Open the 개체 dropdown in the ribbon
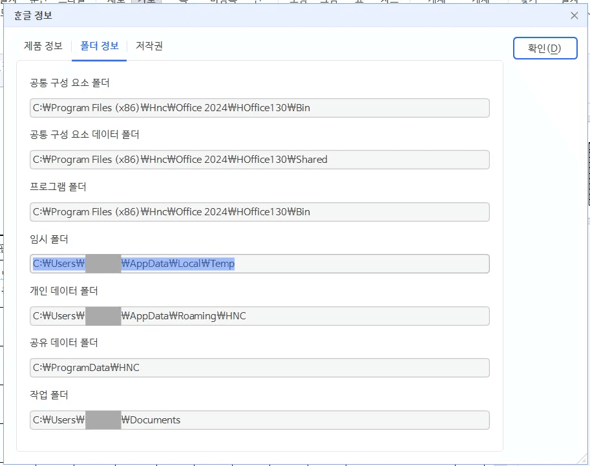Screen dimensions: 590x466 tap(437, 2)
